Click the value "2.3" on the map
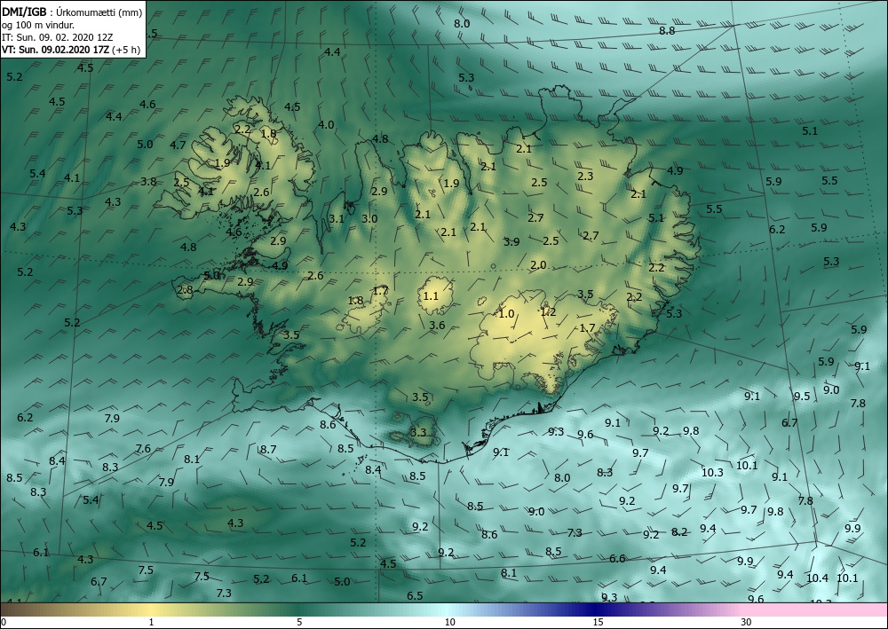 click(x=585, y=176)
